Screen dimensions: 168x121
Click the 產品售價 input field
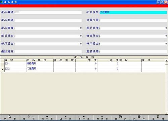(48, 28)
